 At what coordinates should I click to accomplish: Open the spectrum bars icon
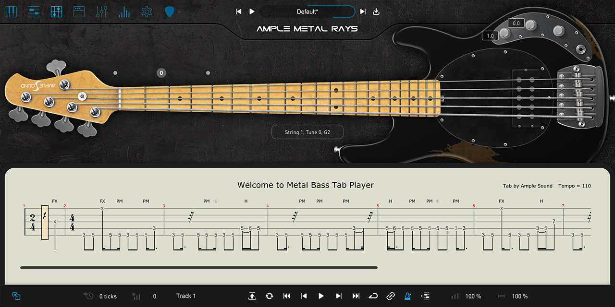tap(124, 12)
